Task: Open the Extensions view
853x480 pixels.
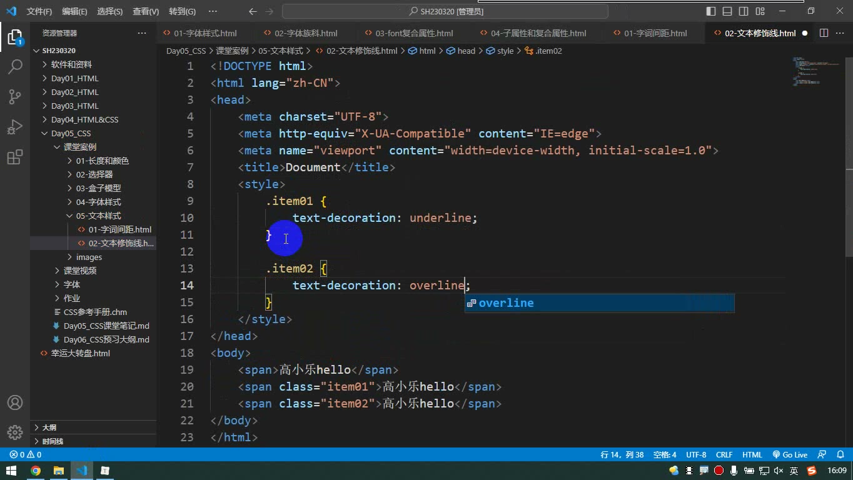Action: point(15,157)
